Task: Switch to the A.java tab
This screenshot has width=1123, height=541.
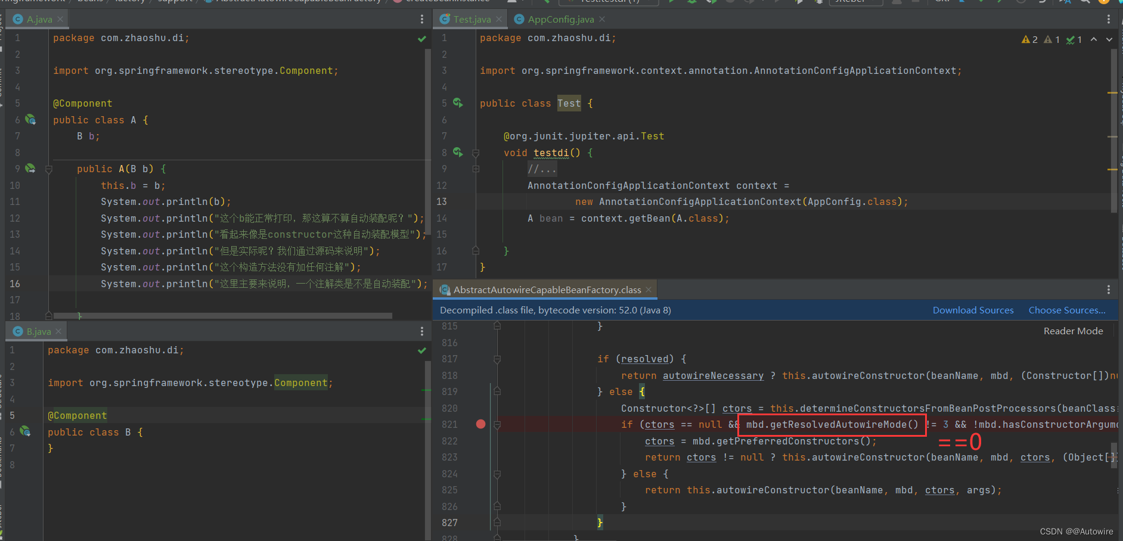Action: click(39, 19)
